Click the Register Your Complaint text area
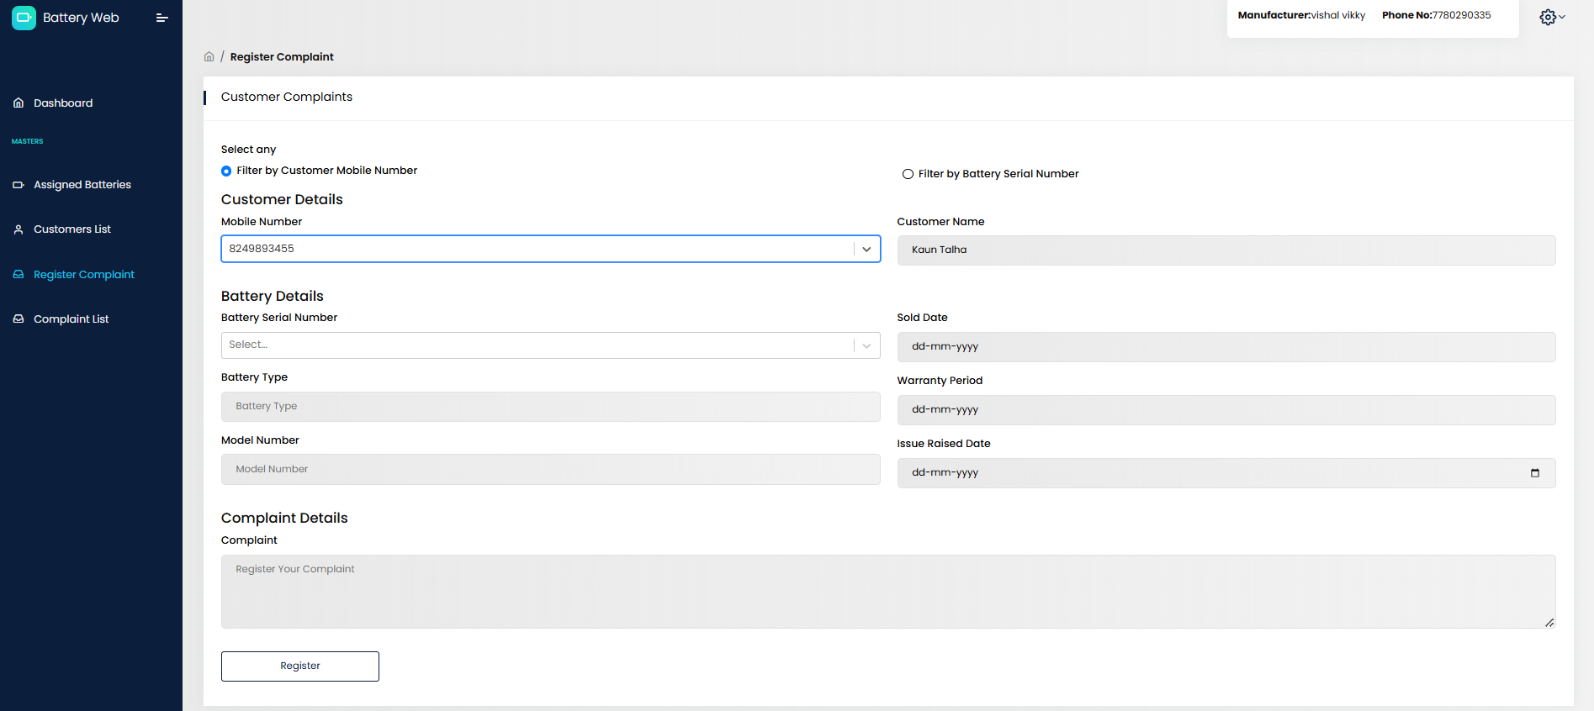This screenshot has width=1594, height=711. 887,591
